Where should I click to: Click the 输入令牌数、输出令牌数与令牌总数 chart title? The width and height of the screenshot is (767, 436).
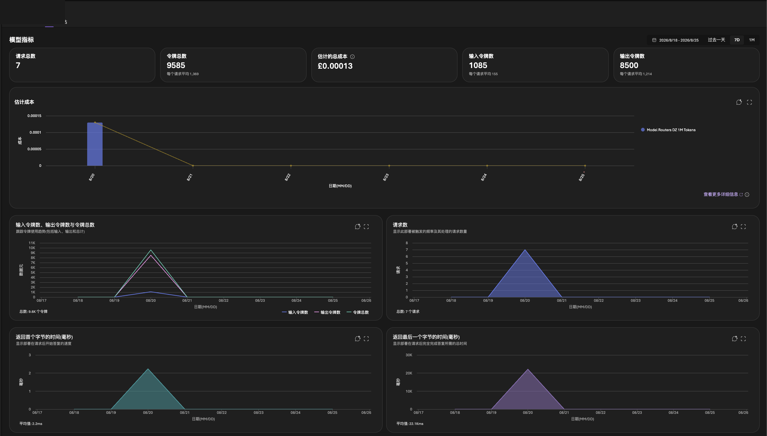[55, 225]
